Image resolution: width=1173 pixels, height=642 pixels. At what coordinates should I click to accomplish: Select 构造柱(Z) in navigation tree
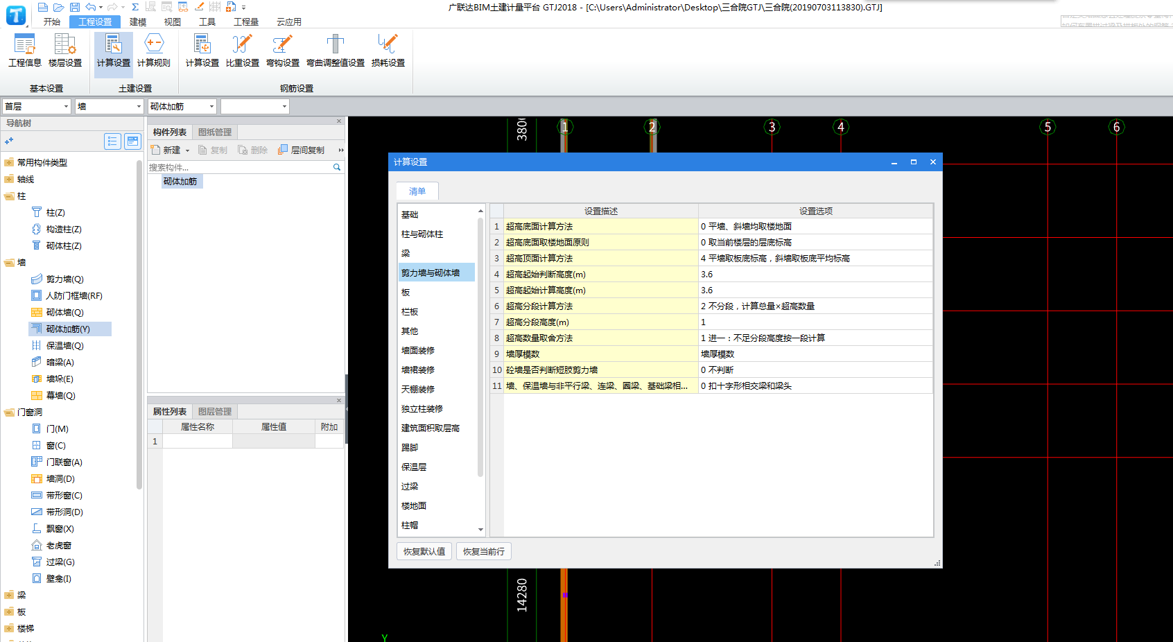point(64,229)
